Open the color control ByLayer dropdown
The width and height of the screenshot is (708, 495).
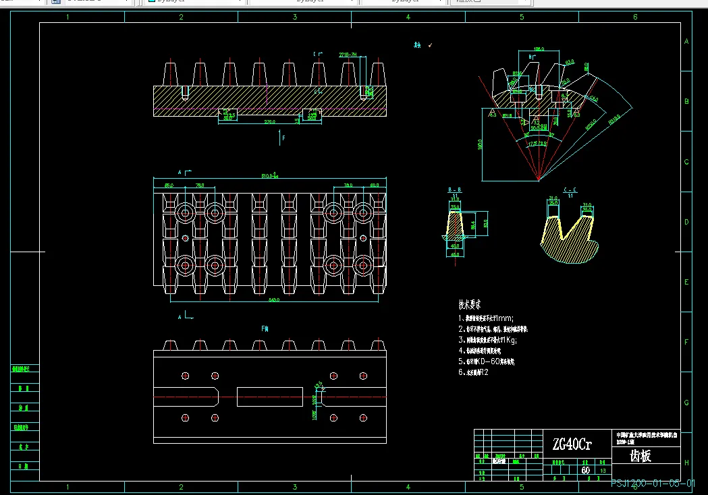click(x=193, y=2)
